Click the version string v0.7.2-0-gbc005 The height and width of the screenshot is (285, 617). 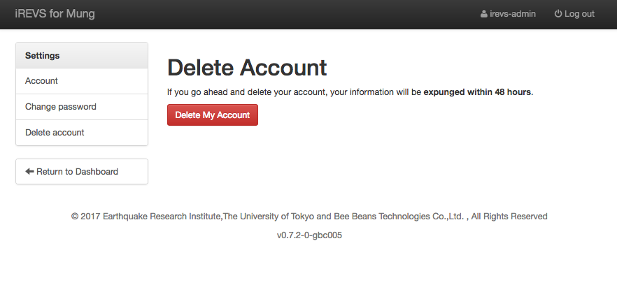coord(308,235)
